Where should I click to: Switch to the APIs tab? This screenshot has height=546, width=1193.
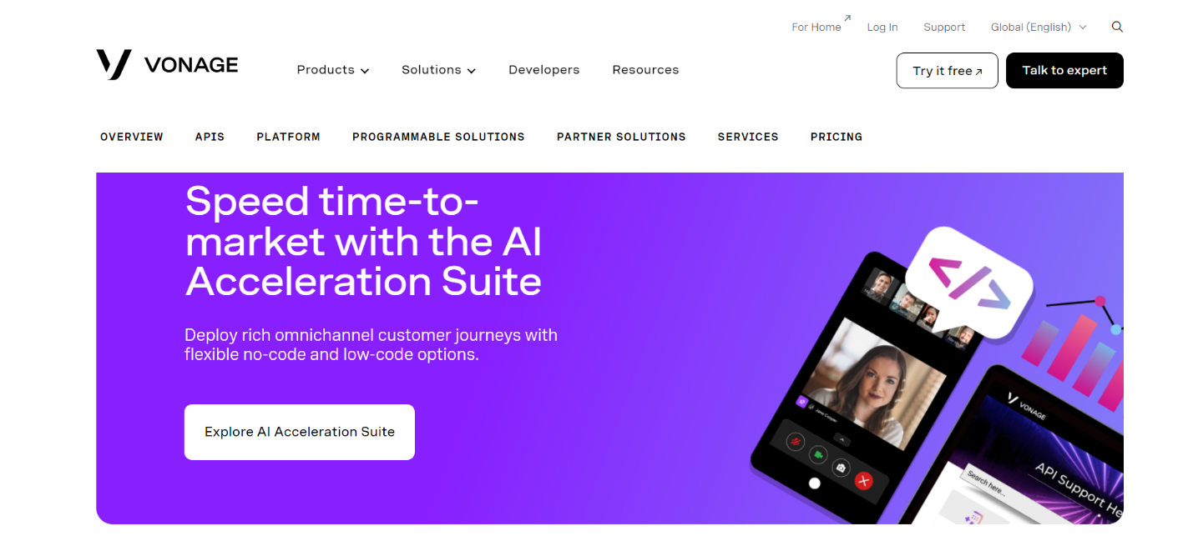coord(210,137)
